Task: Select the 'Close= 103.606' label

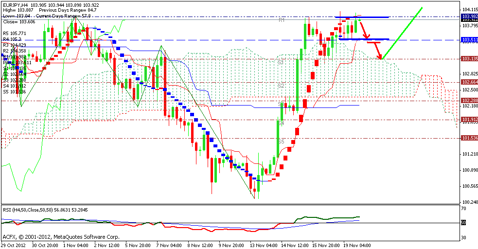Action: click(19, 21)
